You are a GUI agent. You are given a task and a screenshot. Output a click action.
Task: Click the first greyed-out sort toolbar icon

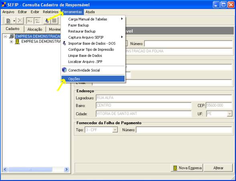pyautogui.click(x=30, y=21)
